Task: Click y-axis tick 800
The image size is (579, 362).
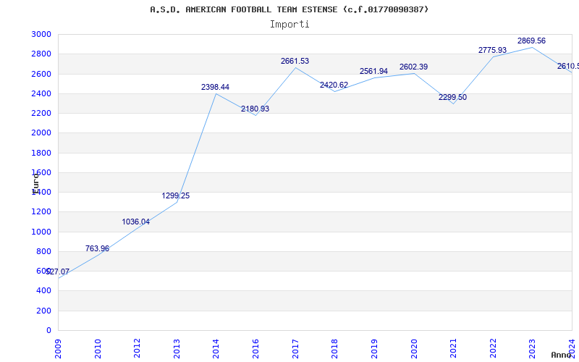Action: [x=43, y=251]
